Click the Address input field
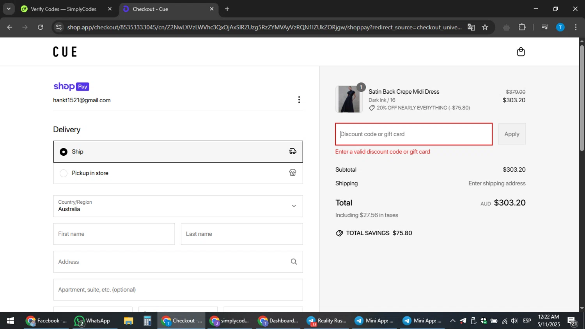The width and height of the screenshot is (585, 329). pyautogui.click(x=178, y=262)
